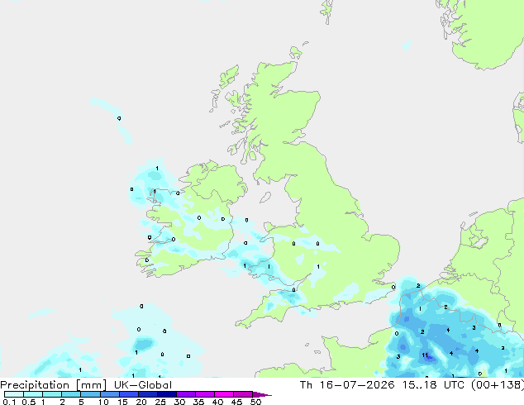Click the 'Th 16-07-2026' date text
524x405 pixels.
point(347,385)
